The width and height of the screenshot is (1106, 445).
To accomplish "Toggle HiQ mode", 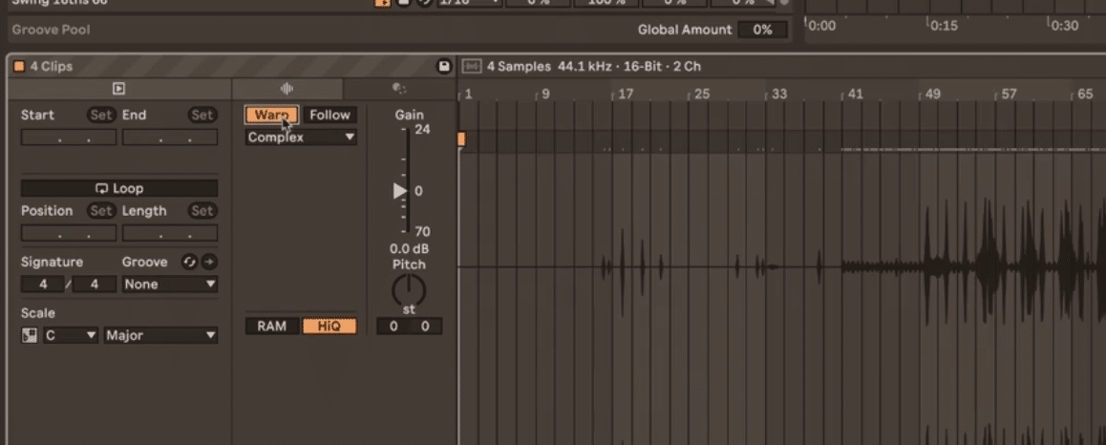I will point(330,327).
